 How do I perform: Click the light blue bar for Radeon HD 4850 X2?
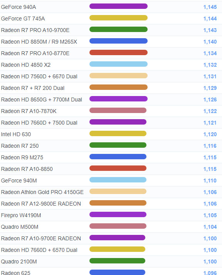pyautogui.click(x=118, y=64)
